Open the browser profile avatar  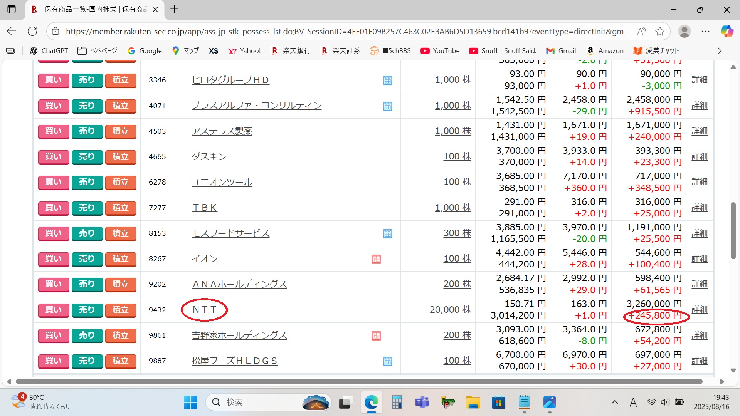684,31
